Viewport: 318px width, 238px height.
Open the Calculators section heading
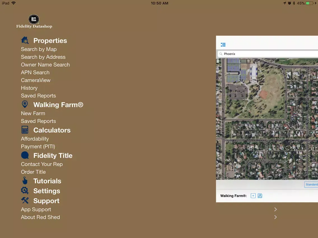tap(52, 130)
